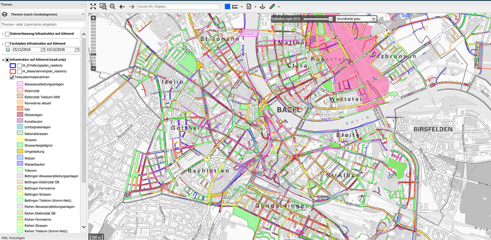491x240 pixels.
Task: Collapse Infrastruktur auf Allmend (read-only) tree
Action: coord(3,59)
